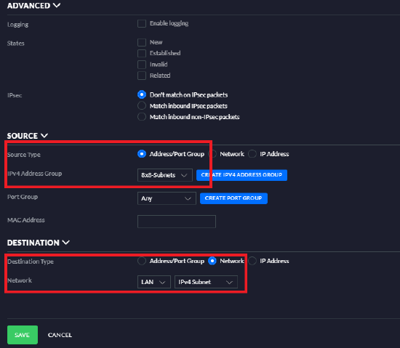Check the Established state checkbox
The image size is (400, 348).
tap(142, 53)
